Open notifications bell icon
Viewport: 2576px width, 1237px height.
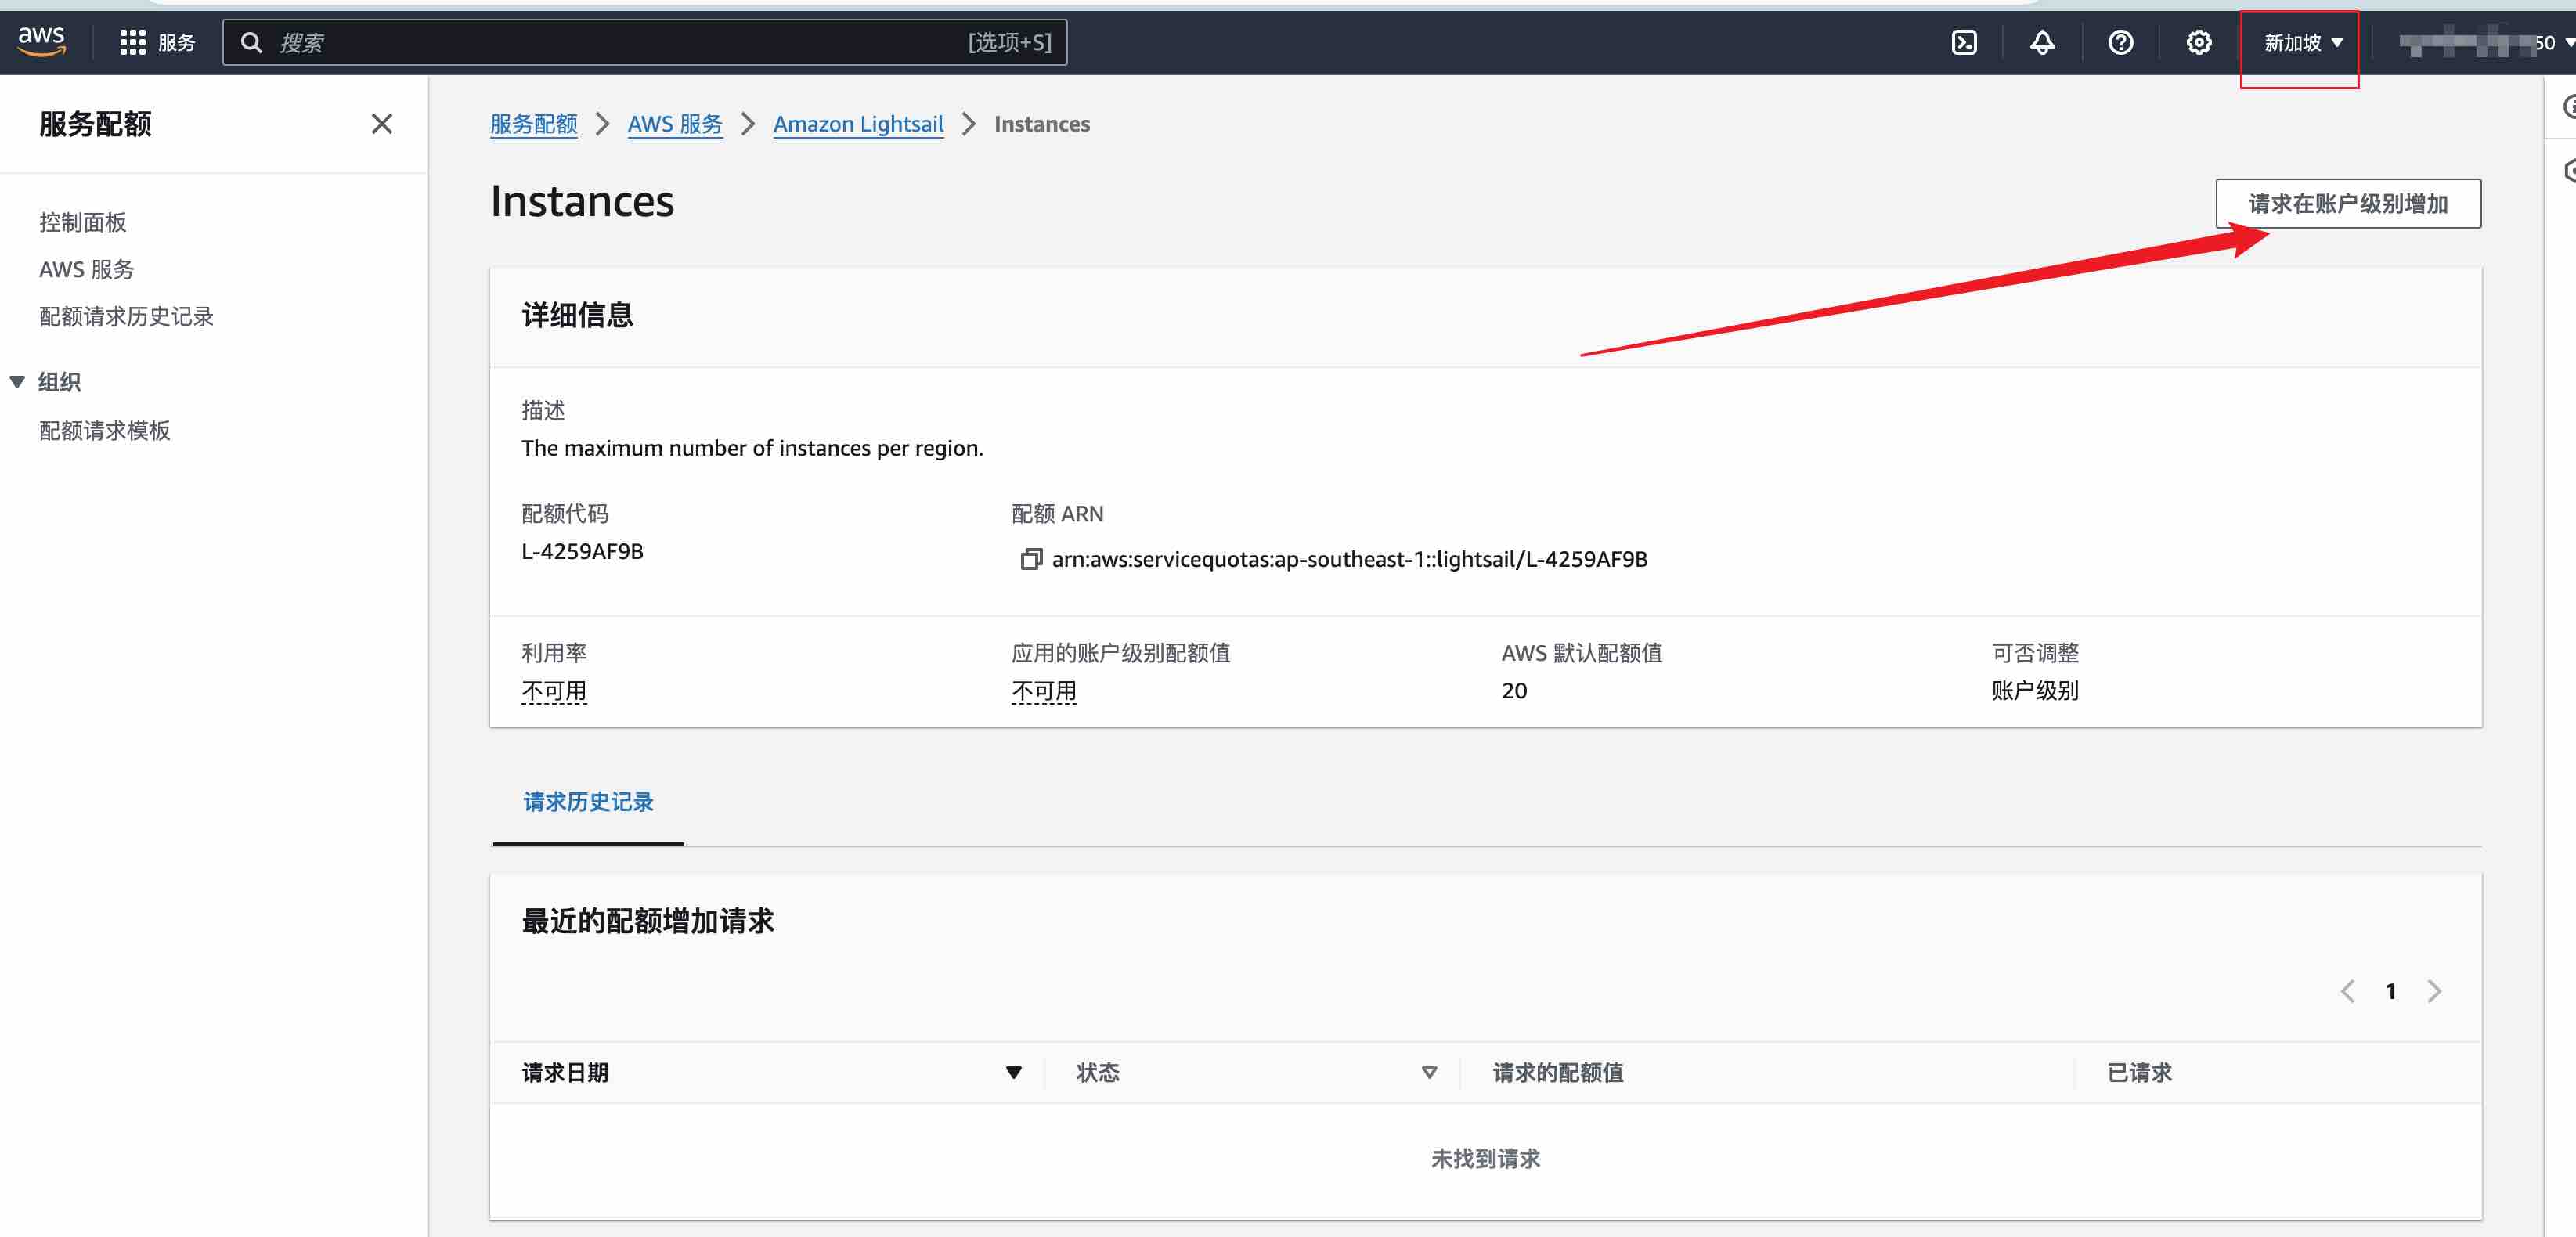click(x=2042, y=42)
